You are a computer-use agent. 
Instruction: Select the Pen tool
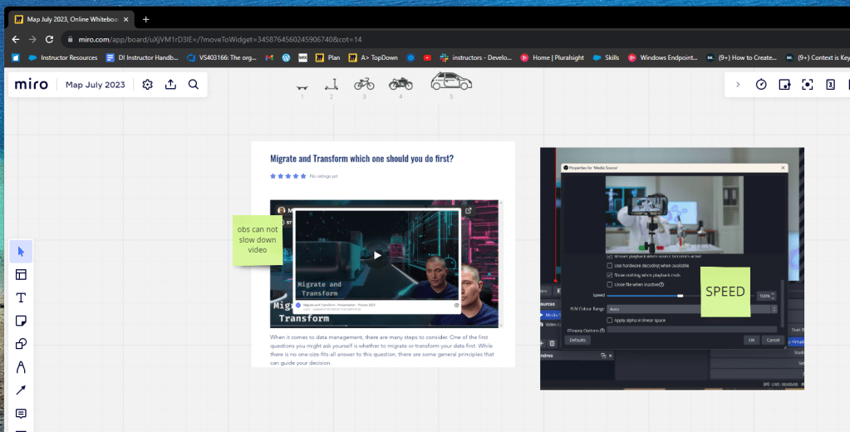tap(21, 367)
